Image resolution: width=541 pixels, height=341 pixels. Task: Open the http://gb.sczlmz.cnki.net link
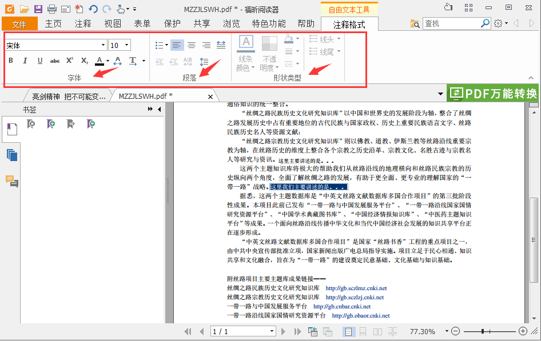point(356,288)
